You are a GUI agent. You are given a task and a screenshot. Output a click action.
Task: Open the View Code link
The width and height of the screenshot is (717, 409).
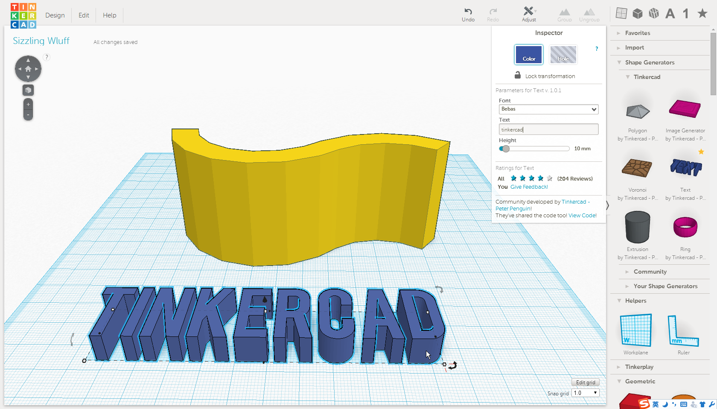pyautogui.click(x=582, y=215)
